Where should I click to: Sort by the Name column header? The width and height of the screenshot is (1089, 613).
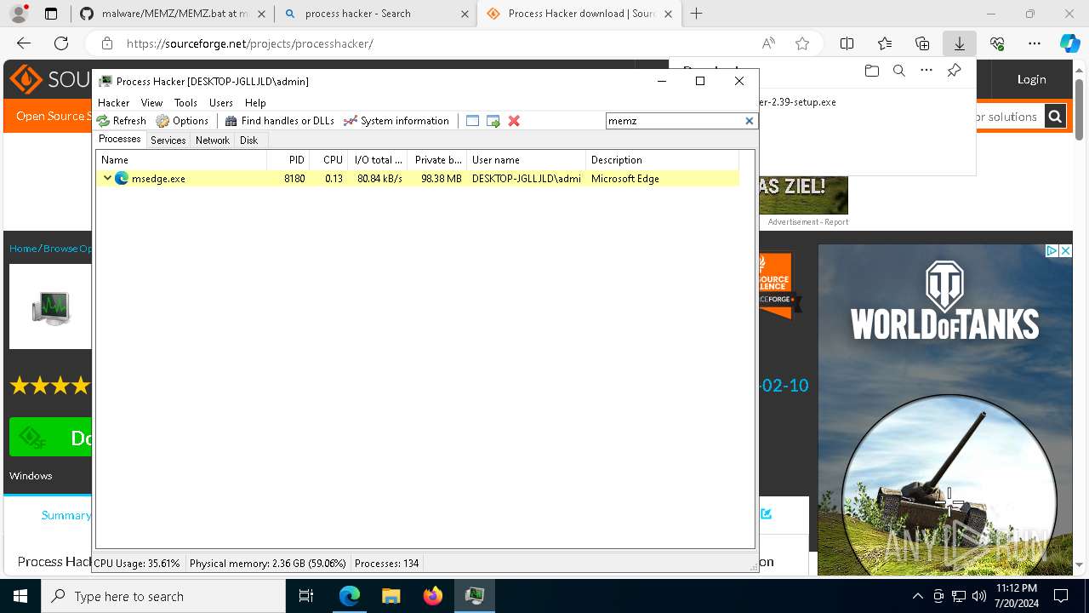point(181,159)
